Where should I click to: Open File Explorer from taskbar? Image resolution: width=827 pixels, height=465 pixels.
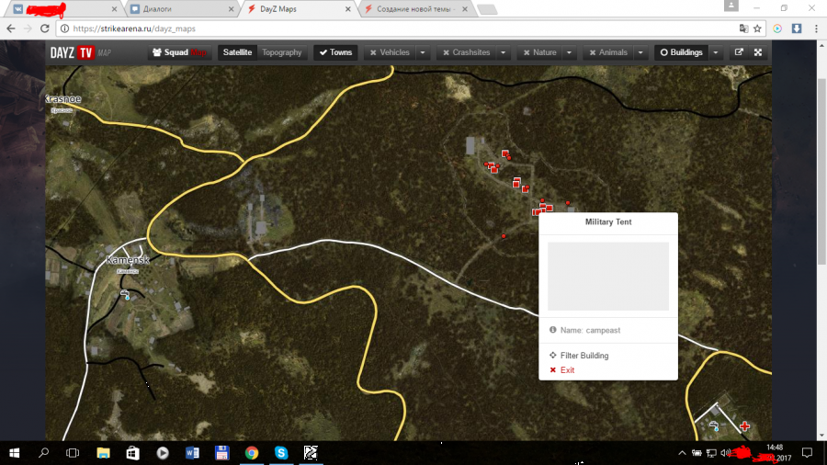pyautogui.click(x=103, y=453)
